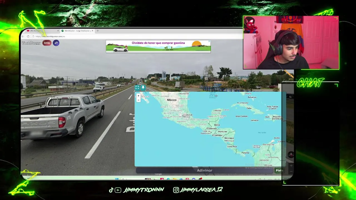Viewport: 356px width, 200px height.
Task: Request a hint with the Pista button
Action: click(x=279, y=171)
